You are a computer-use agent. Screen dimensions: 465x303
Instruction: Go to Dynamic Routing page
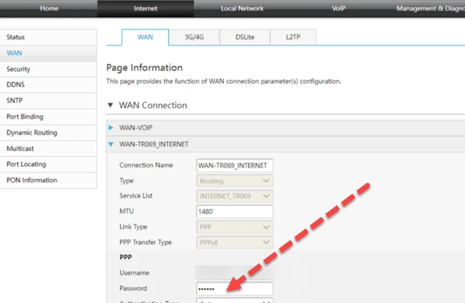point(48,132)
